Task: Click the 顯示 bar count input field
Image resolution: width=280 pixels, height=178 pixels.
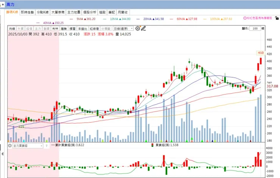Action: pos(255,29)
